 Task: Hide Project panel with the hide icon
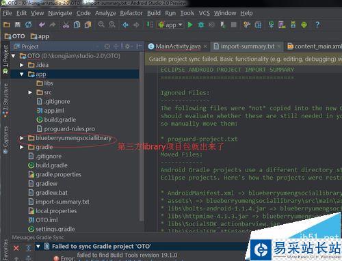pos(138,46)
